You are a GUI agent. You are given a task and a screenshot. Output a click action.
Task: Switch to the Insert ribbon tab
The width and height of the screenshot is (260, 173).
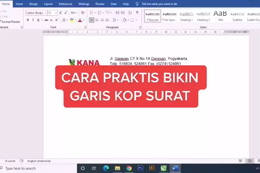[x=19, y=4]
